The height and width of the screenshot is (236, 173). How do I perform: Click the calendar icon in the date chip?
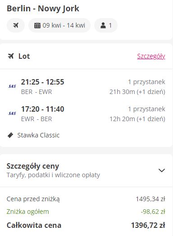click(37, 25)
